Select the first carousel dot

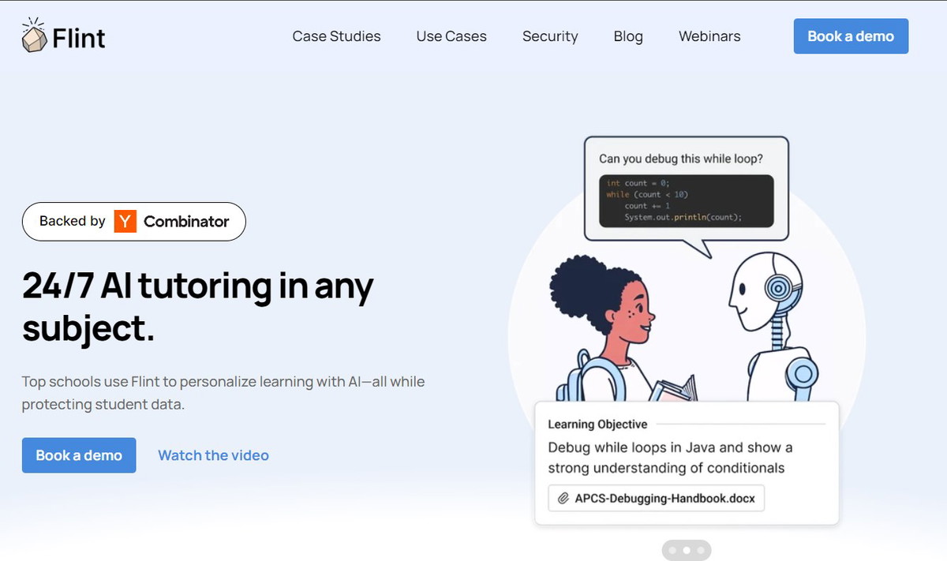[672, 550]
